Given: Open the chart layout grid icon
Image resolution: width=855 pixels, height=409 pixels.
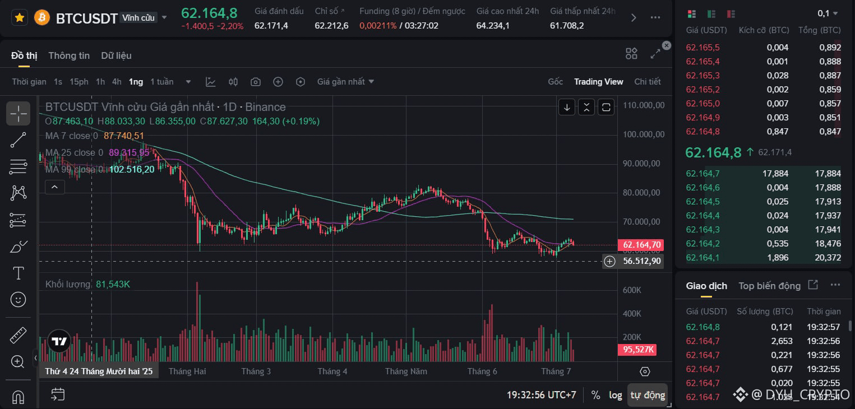Looking at the screenshot, I should [x=631, y=54].
